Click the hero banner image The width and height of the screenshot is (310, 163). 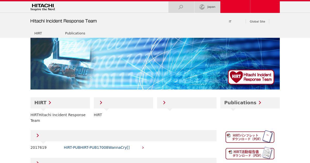click(155, 64)
